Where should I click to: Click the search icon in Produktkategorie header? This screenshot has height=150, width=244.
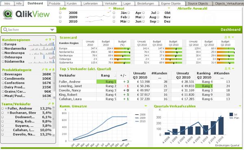click(43, 70)
